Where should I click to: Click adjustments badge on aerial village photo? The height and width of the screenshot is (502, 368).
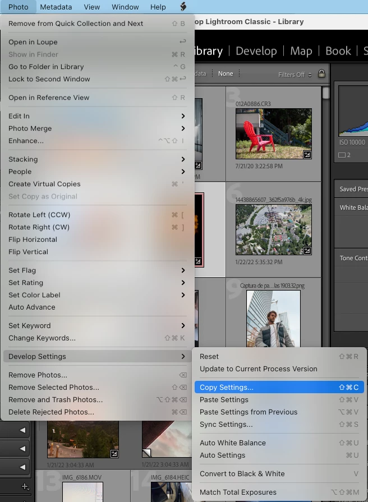(307, 251)
